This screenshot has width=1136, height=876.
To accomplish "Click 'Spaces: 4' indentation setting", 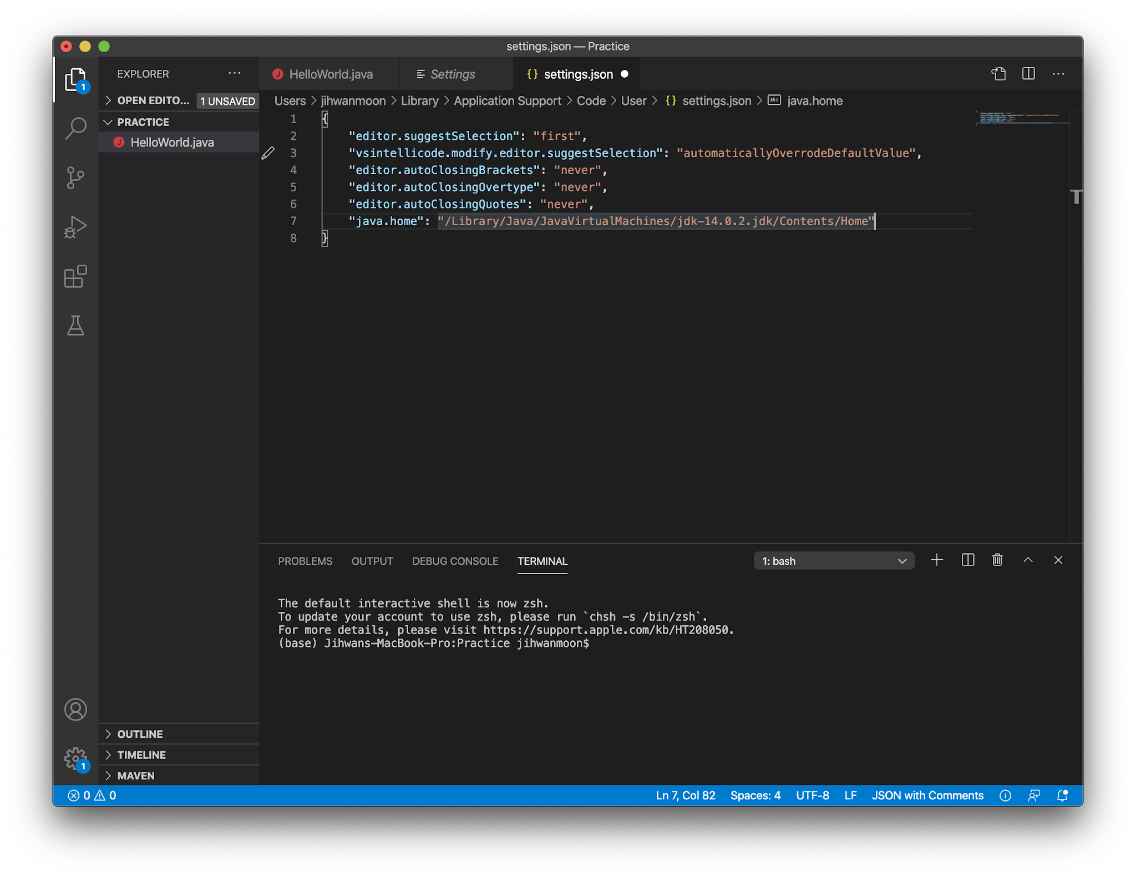I will point(755,796).
